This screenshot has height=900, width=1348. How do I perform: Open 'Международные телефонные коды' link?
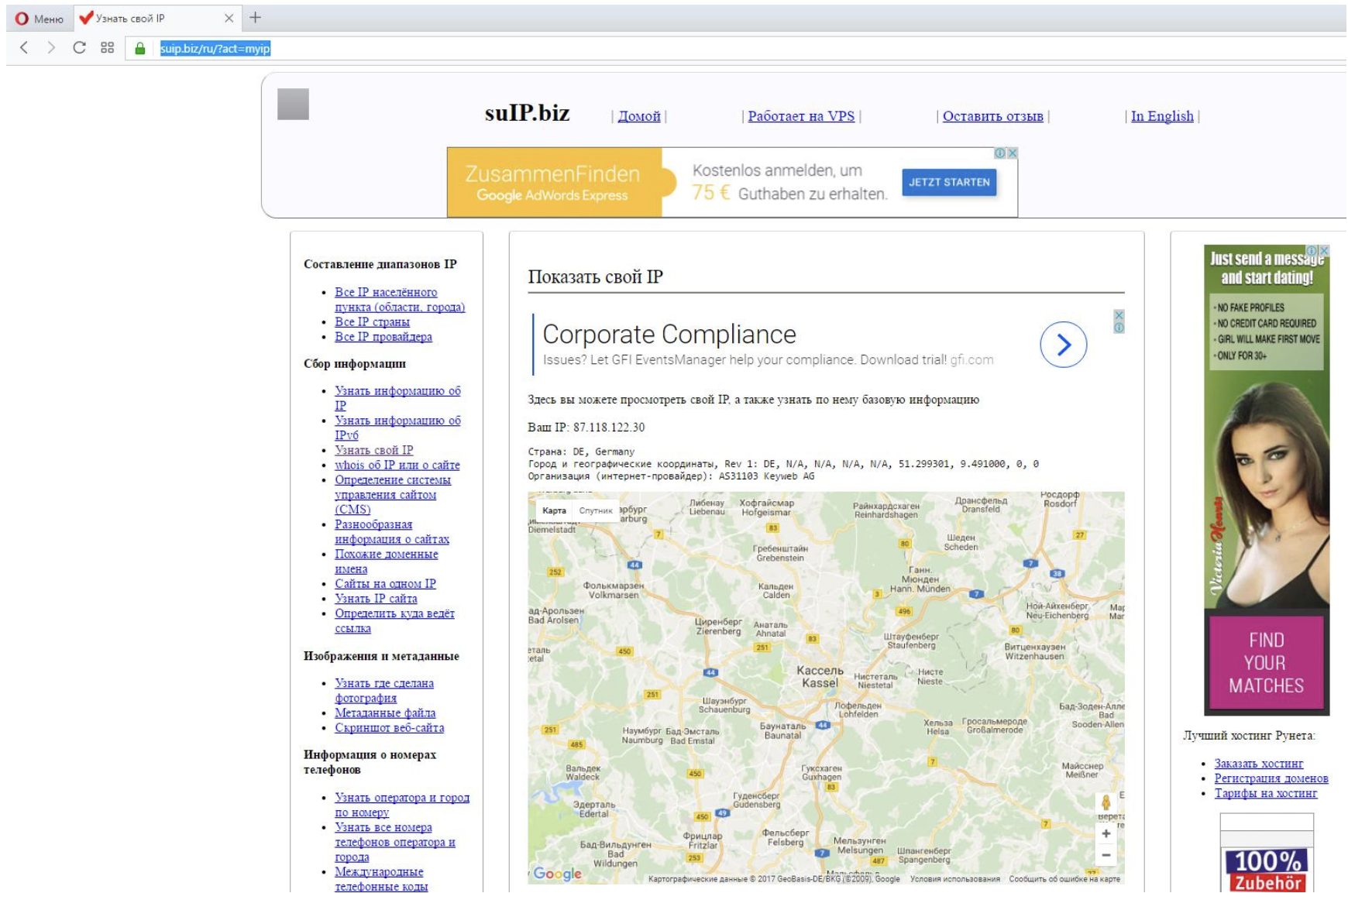(x=381, y=879)
